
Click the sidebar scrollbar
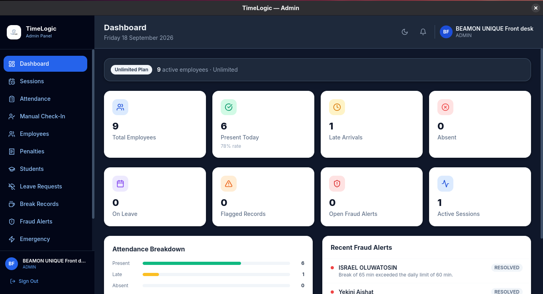93,134
